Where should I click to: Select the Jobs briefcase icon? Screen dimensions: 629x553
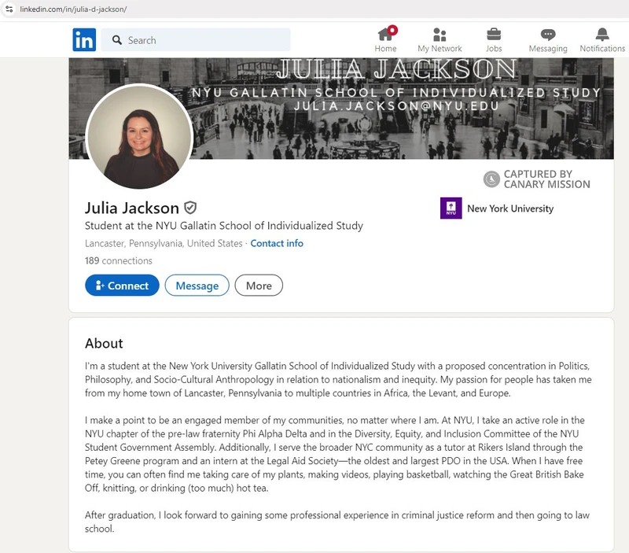493,35
